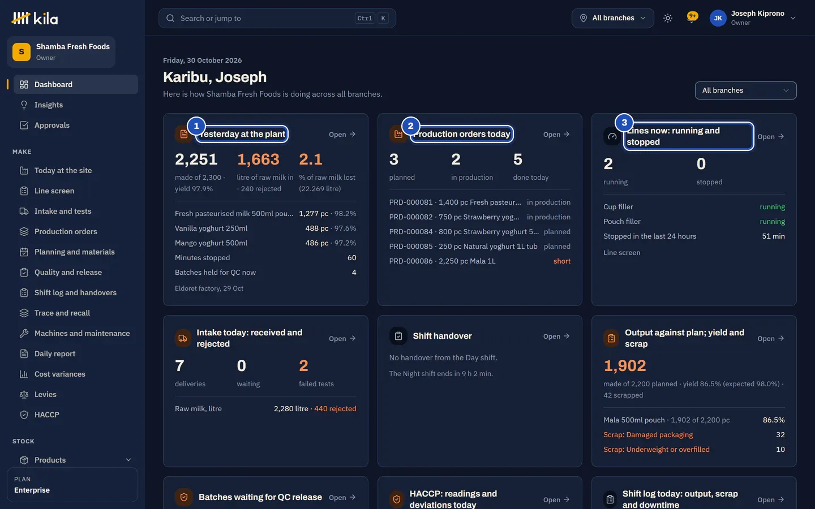Click the Output against plan card icon
The height and width of the screenshot is (509, 815).
611,338
